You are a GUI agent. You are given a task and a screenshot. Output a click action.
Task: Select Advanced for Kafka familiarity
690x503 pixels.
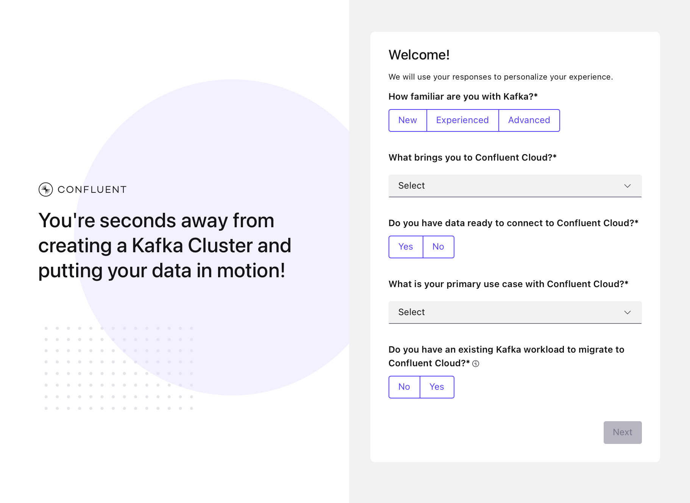pos(529,120)
